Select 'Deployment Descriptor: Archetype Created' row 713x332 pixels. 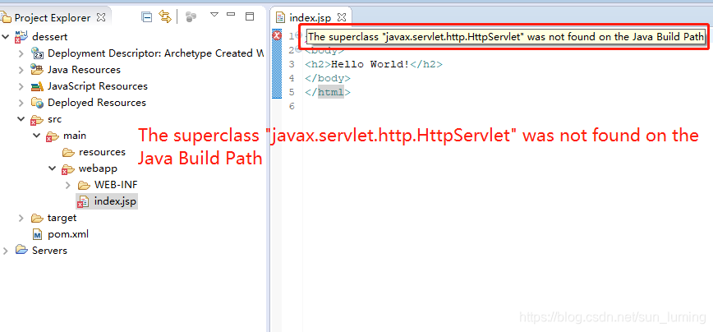point(155,53)
